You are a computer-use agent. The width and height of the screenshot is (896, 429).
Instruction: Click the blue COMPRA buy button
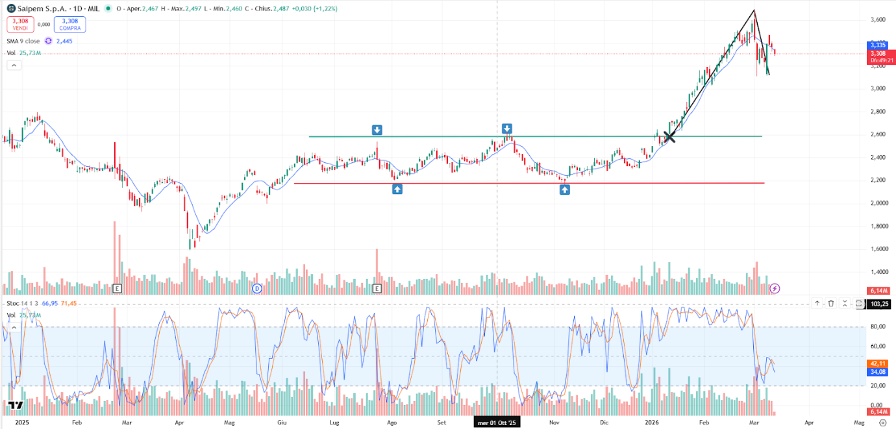(69, 23)
